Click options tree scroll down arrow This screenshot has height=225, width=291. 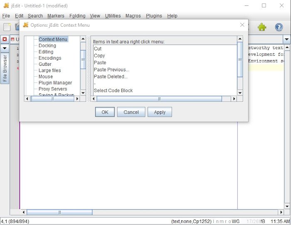point(83,93)
